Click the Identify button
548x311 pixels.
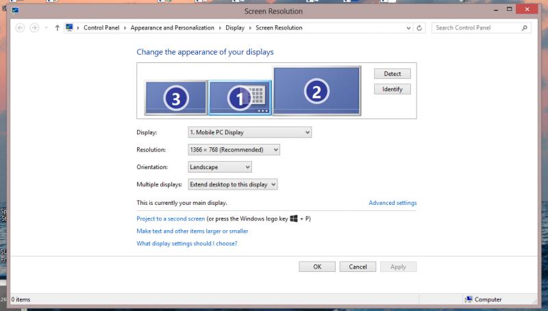click(392, 89)
